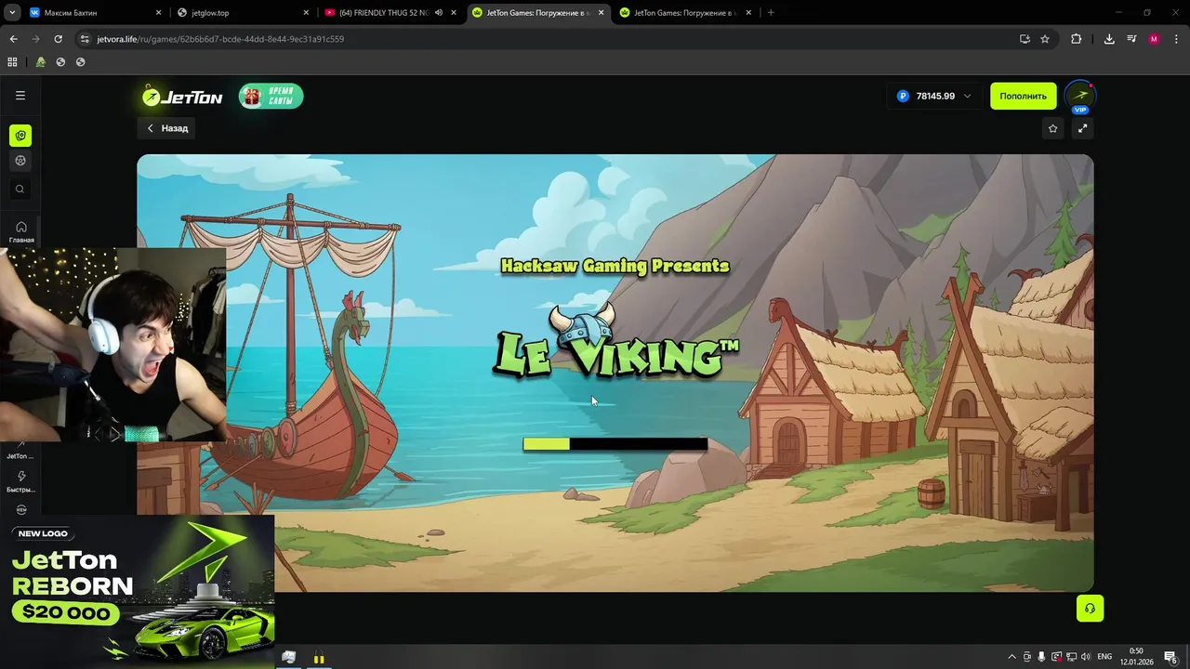Add game to favorites with star icon
The width and height of the screenshot is (1190, 669).
(1052, 128)
